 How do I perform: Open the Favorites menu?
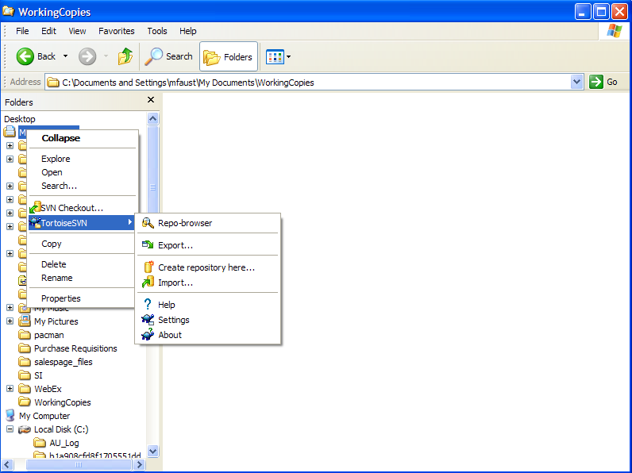point(117,31)
